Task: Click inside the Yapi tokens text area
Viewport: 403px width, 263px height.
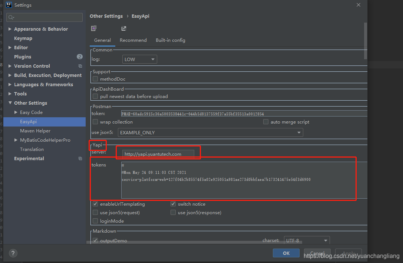Action: [244, 180]
